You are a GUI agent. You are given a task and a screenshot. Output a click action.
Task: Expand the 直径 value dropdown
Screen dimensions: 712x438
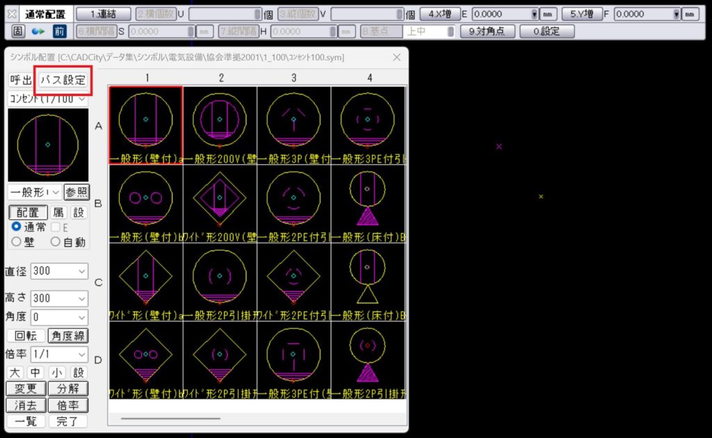(82, 271)
